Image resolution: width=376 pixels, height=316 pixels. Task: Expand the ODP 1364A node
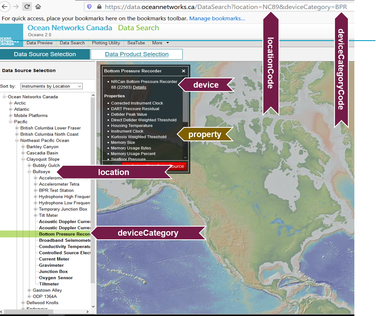(x=29, y=296)
